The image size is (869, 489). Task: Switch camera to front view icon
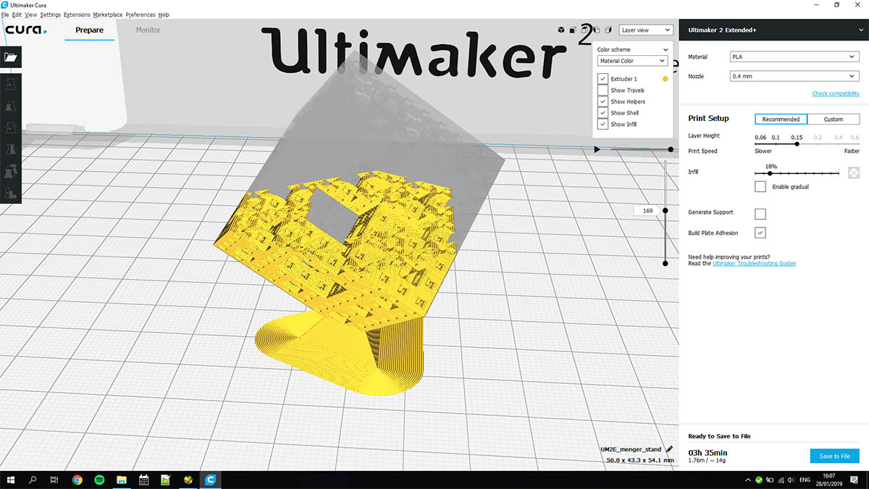(573, 30)
